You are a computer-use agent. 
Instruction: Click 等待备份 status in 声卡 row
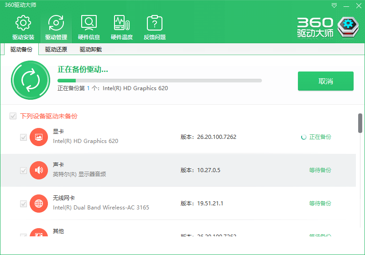320,170
